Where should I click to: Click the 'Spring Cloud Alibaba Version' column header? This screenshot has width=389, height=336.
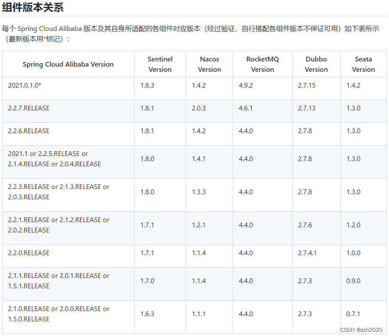click(68, 64)
